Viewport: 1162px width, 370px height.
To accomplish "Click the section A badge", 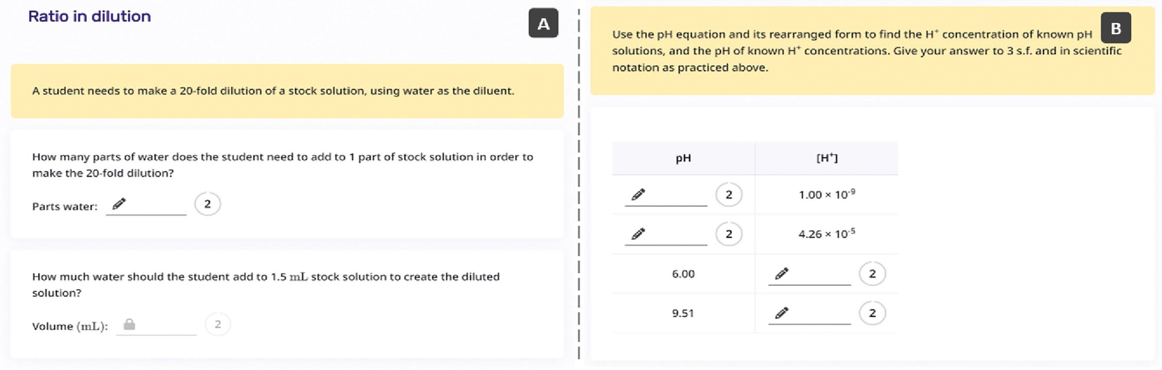I will click(543, 23).
